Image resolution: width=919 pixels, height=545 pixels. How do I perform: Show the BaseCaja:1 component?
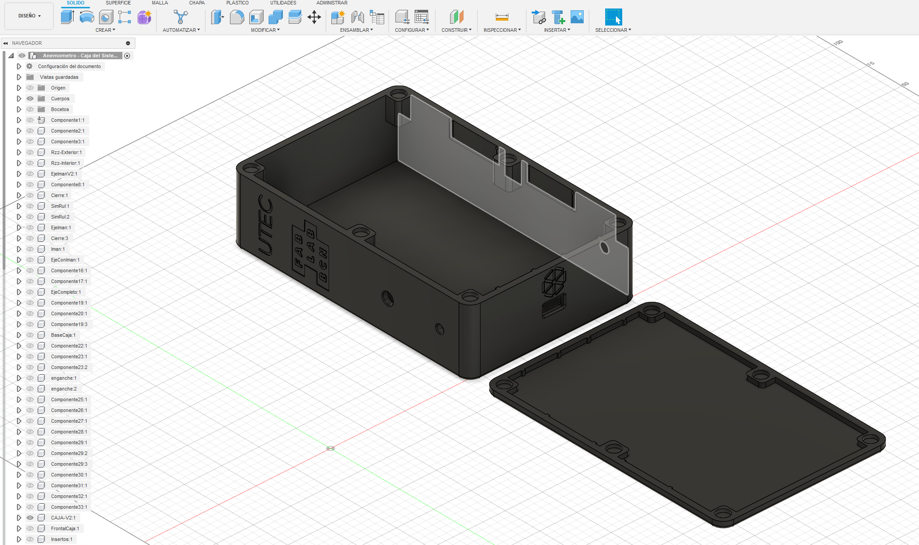pos(30,335)
